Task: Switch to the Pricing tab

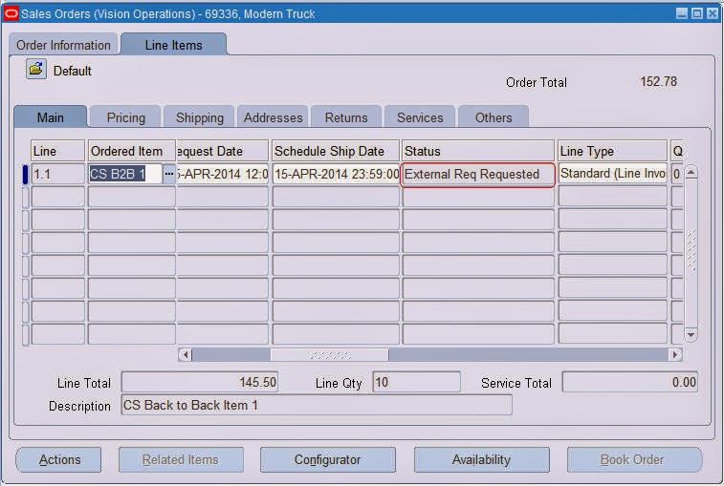Action: tap(125, 117)
